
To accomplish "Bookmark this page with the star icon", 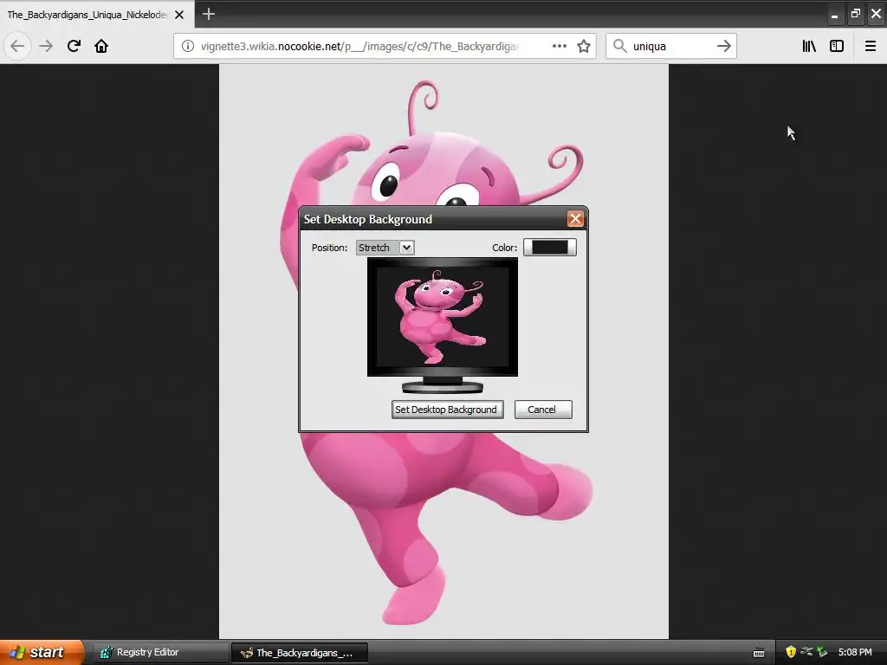I will point(584,46).
